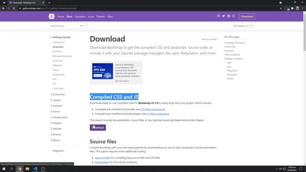
Task: Open Browsers & devices in sidebar
Action: (62, 56)
